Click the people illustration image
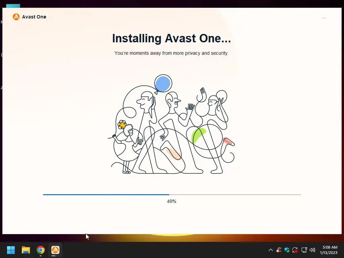The image size is (344, 258). point(171,124)
